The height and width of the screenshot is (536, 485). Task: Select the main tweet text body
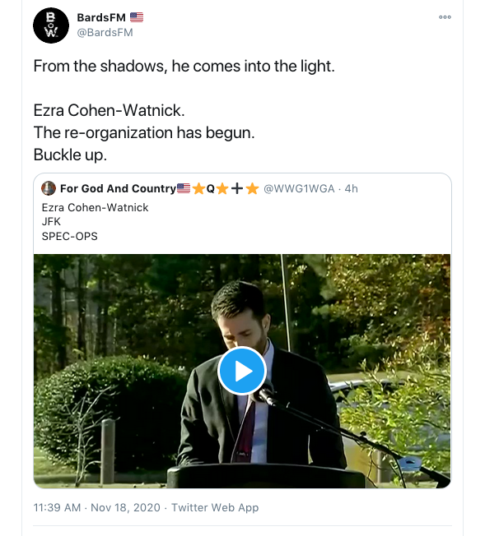pyautogui.click(x=184, y=110)
